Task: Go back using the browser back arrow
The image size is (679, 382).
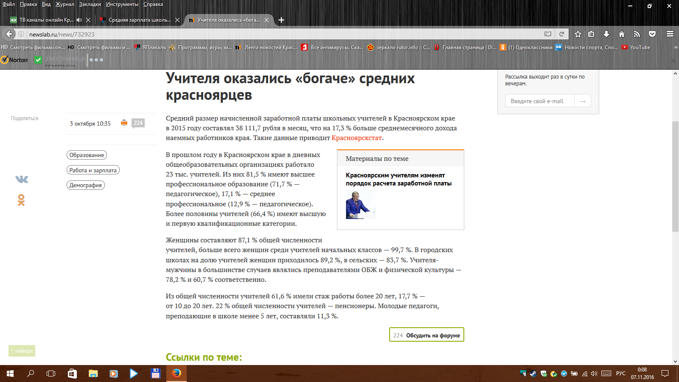Action: 9,34
